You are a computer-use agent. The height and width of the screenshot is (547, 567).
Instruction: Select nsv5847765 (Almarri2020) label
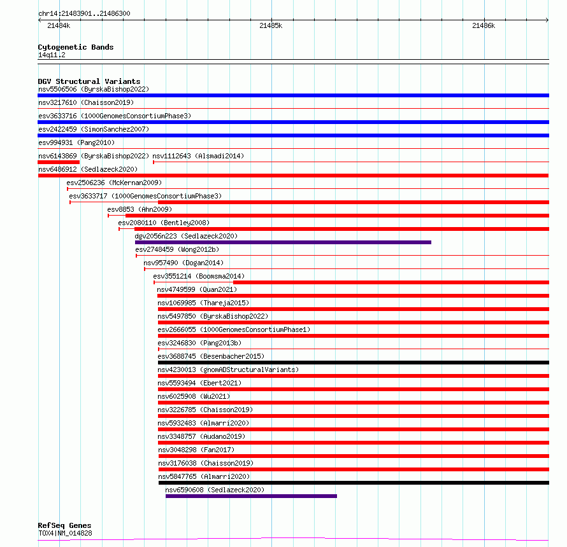tap(205, 476)
